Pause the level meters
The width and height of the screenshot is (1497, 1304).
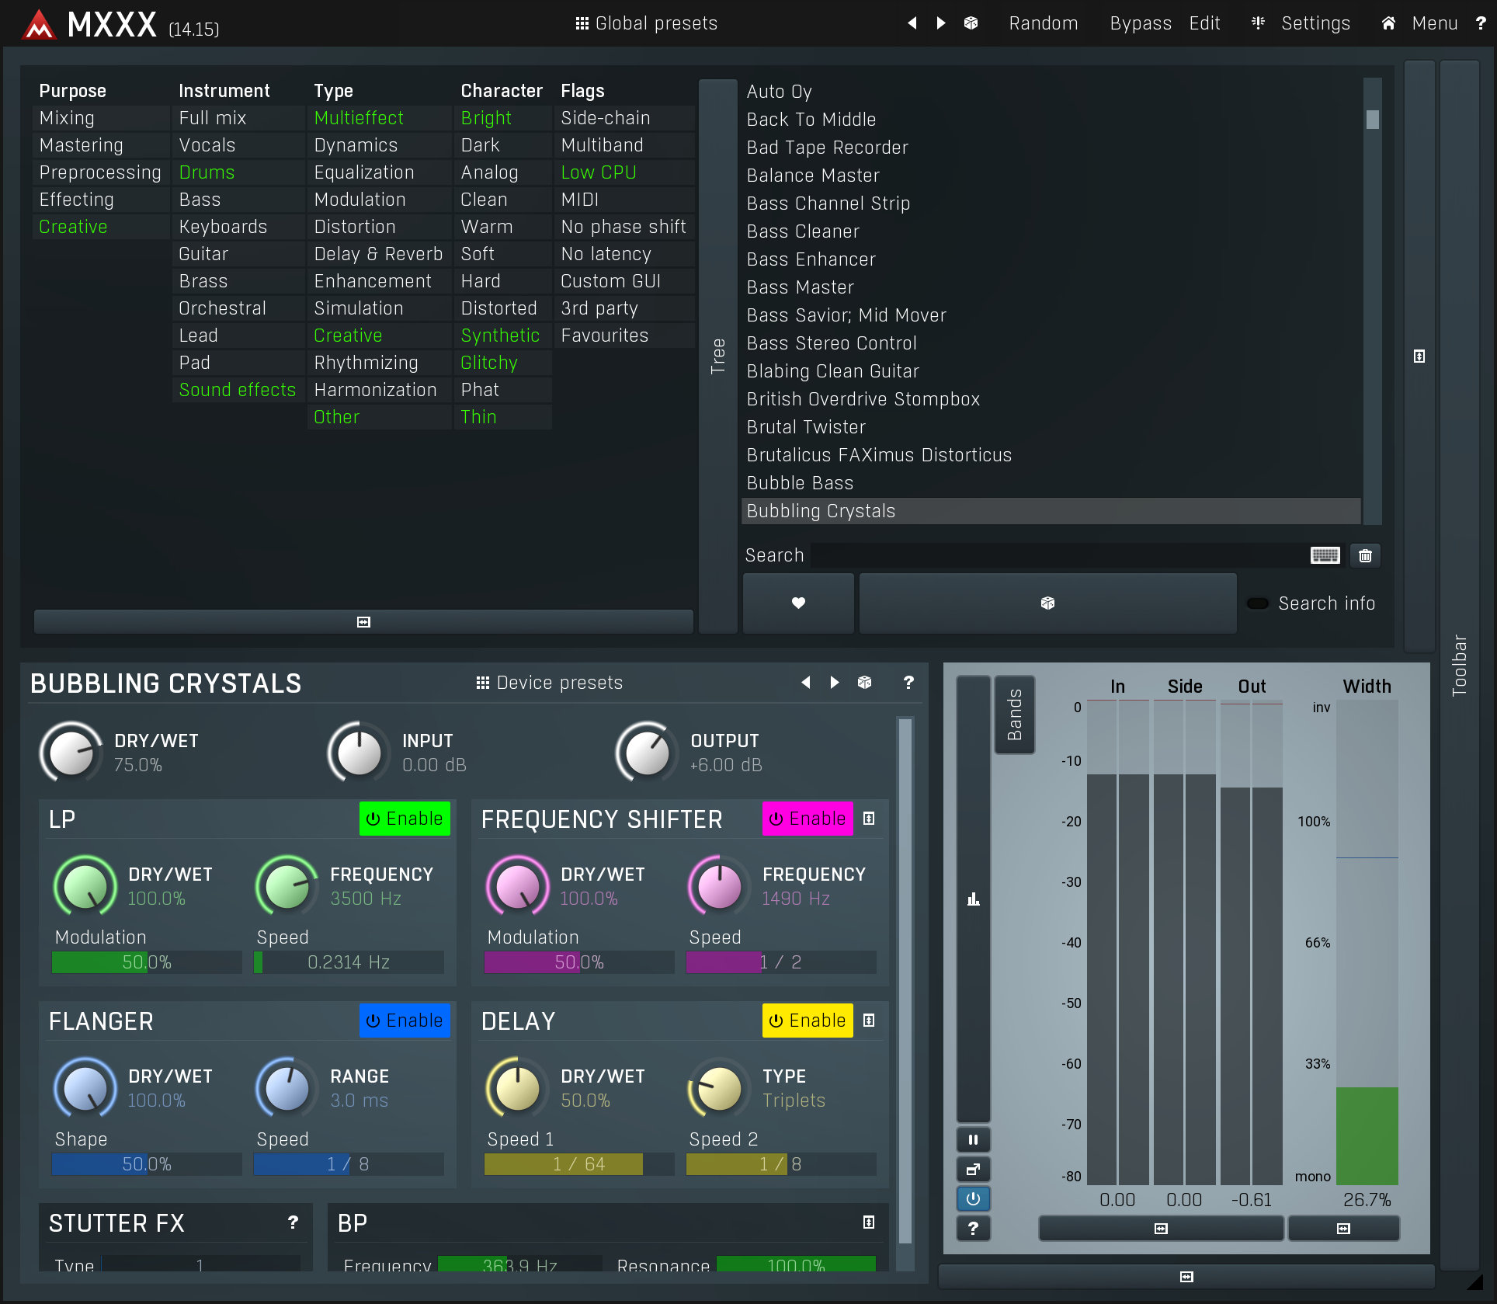coord(973,1139)
